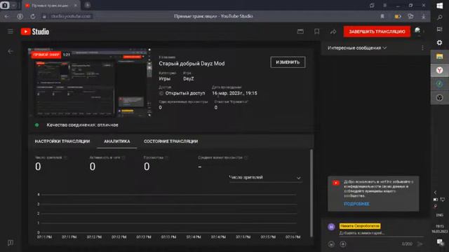This screenshot has width=449, height=252.
Task: Click the plus icon in chat input
Action: [x=343, y=244]
